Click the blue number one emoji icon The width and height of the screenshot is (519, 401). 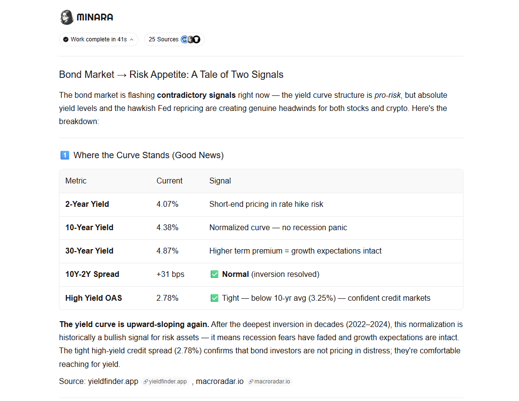[x=65, y=155]
